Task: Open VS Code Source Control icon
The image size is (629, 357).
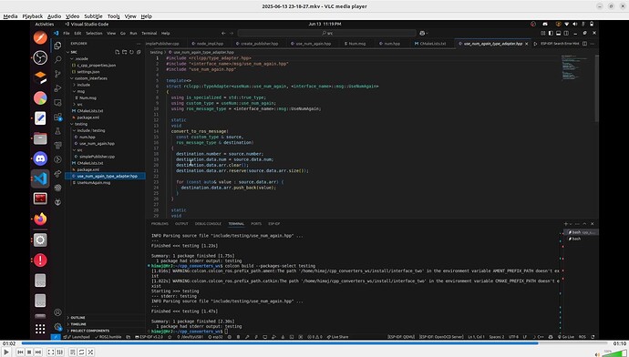Action: [x=57, y=74]
